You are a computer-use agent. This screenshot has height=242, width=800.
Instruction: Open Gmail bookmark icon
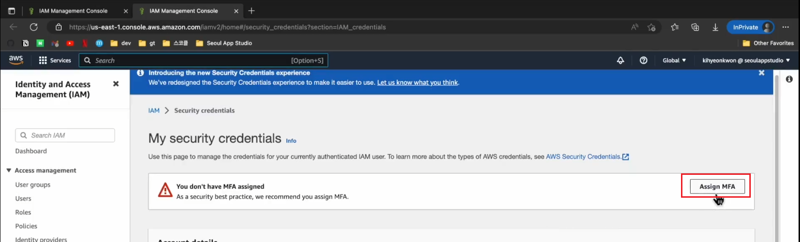(x=55, y=43)
